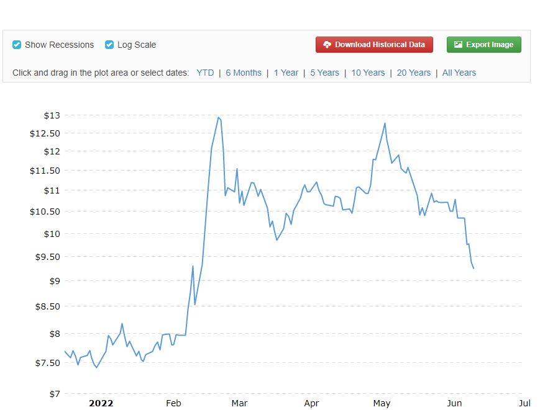Uncheck the Show Recessions checkbox
The image size is (540, 410).
coord(17,45)
